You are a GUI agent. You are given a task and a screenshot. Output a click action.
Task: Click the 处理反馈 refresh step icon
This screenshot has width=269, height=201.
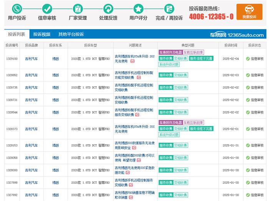[x=108, y=9]
